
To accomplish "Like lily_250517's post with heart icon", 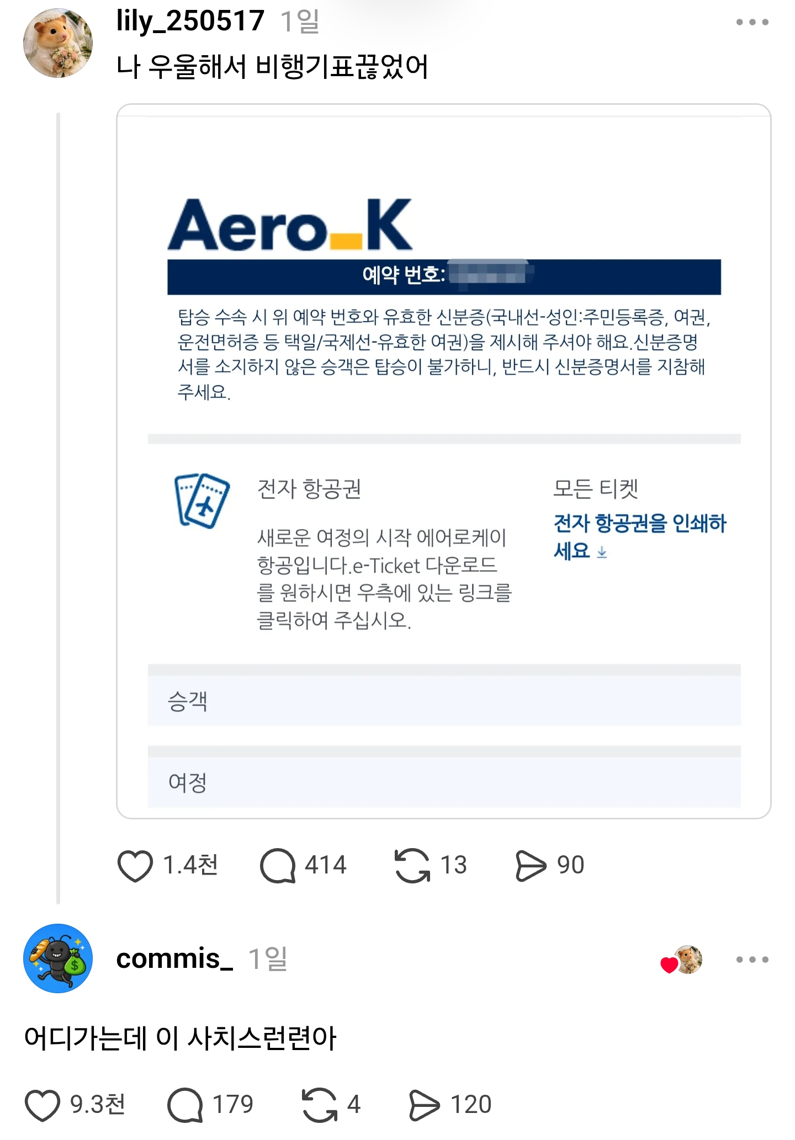I will point(135,866).
